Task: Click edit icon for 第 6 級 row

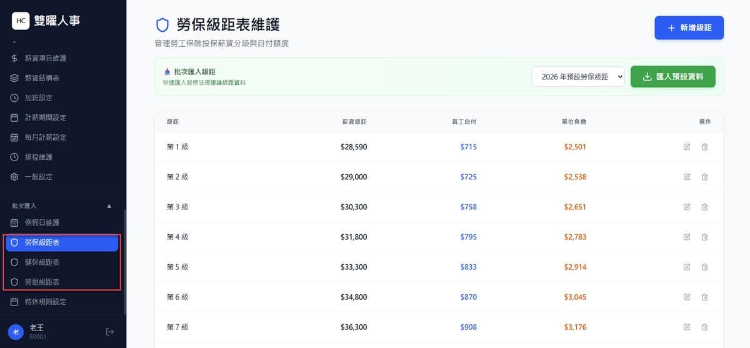Action: click(687, 297)
